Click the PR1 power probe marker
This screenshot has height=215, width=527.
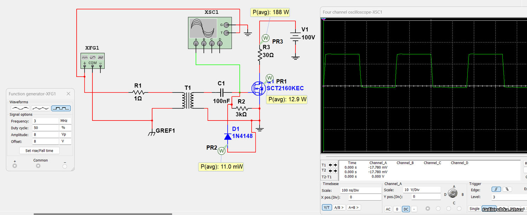(269, 78)
